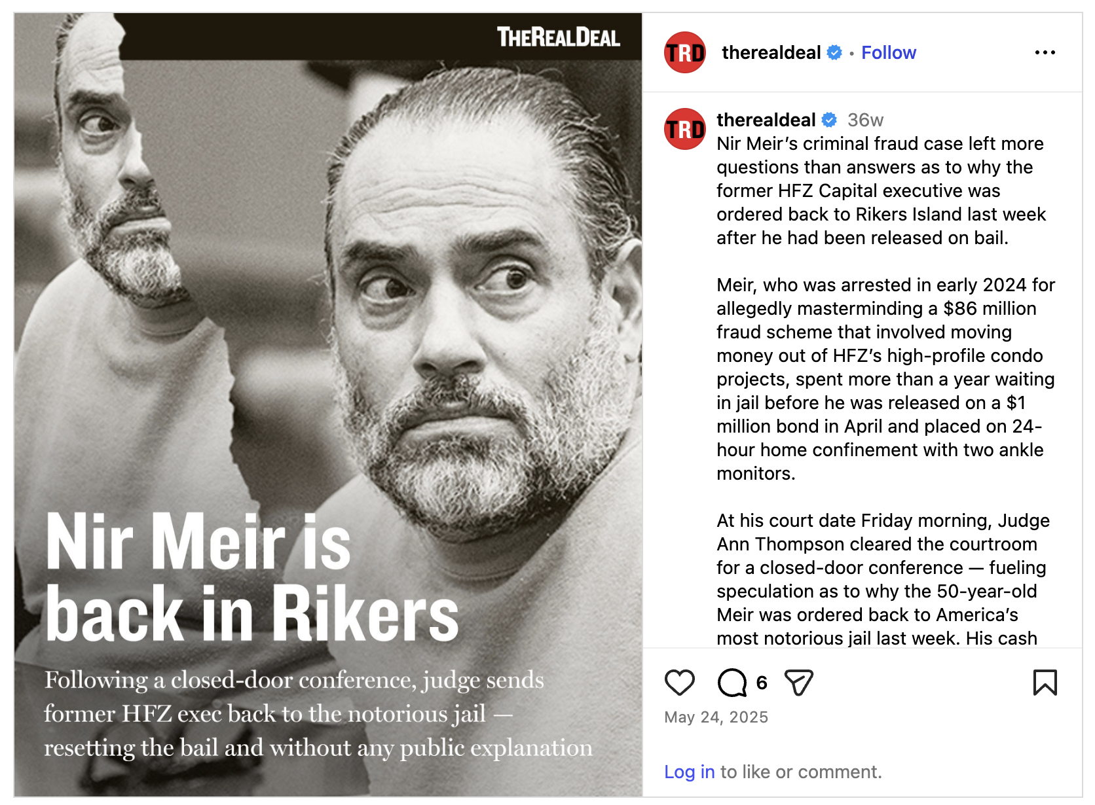The image size is (1095, 805).
Task: Follow the therealdeal account
Action: click(888, 52)
